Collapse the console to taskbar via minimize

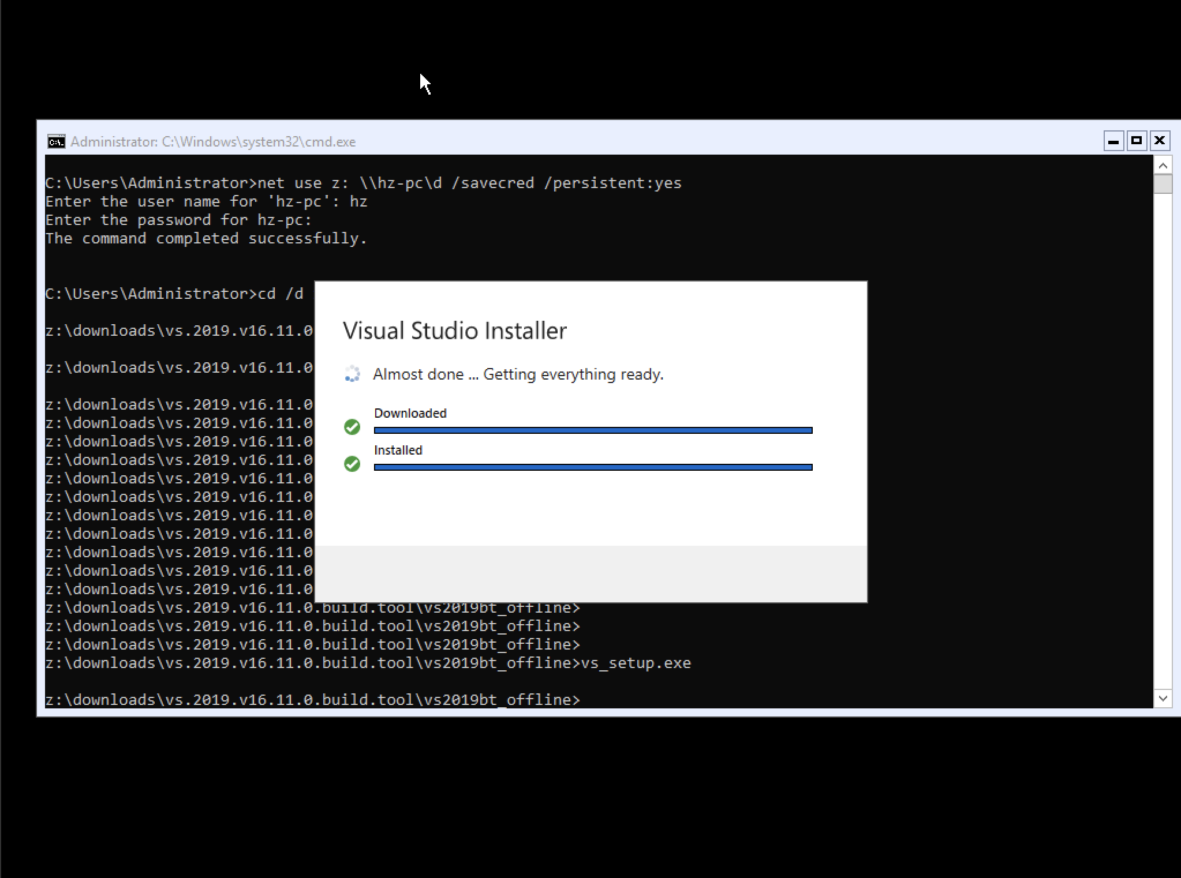click(1113, 140)
